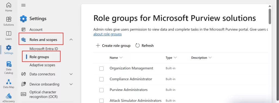Select Account in the Settings menu
Image resolution: width=279 pixels, height=103 pixels.
[x=36, y=30]
